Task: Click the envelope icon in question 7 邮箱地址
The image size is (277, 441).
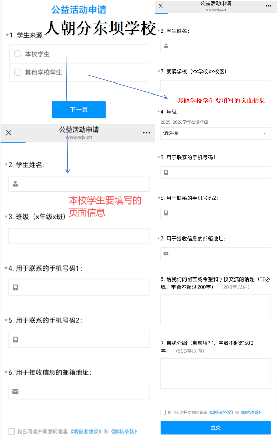Action: click(x=166, y=253)
